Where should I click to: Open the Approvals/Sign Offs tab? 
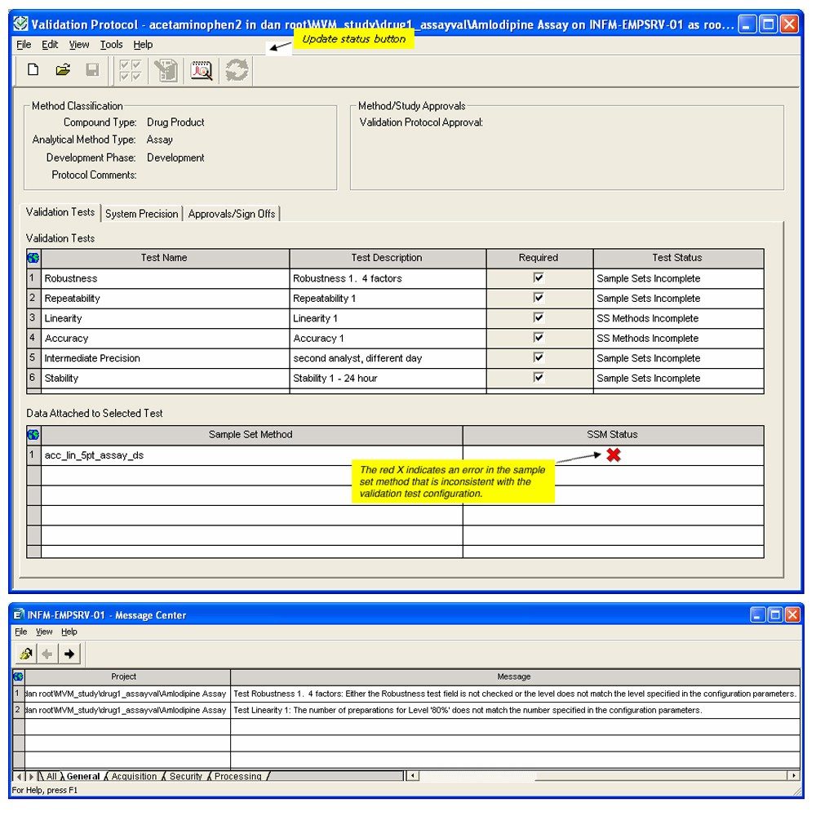tap(232, 214)
